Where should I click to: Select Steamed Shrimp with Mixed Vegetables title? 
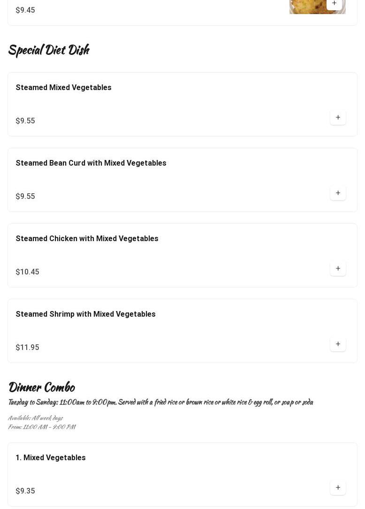pyautogui.click(x=85, y=314)
